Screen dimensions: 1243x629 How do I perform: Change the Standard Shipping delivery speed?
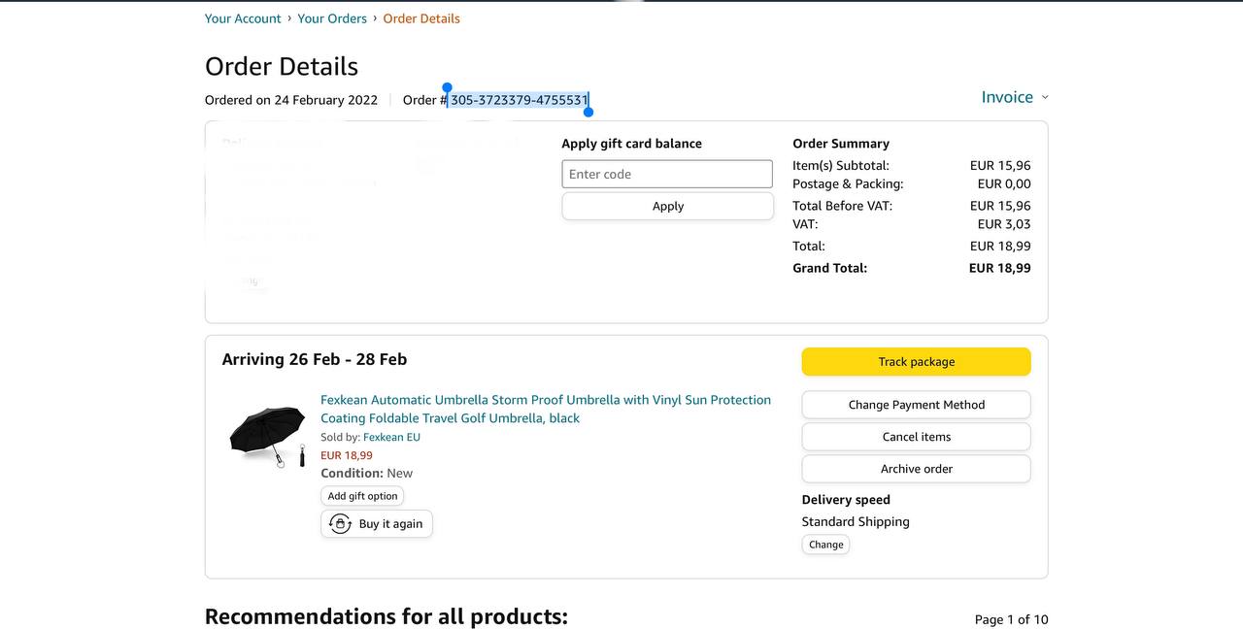[825, 545]
